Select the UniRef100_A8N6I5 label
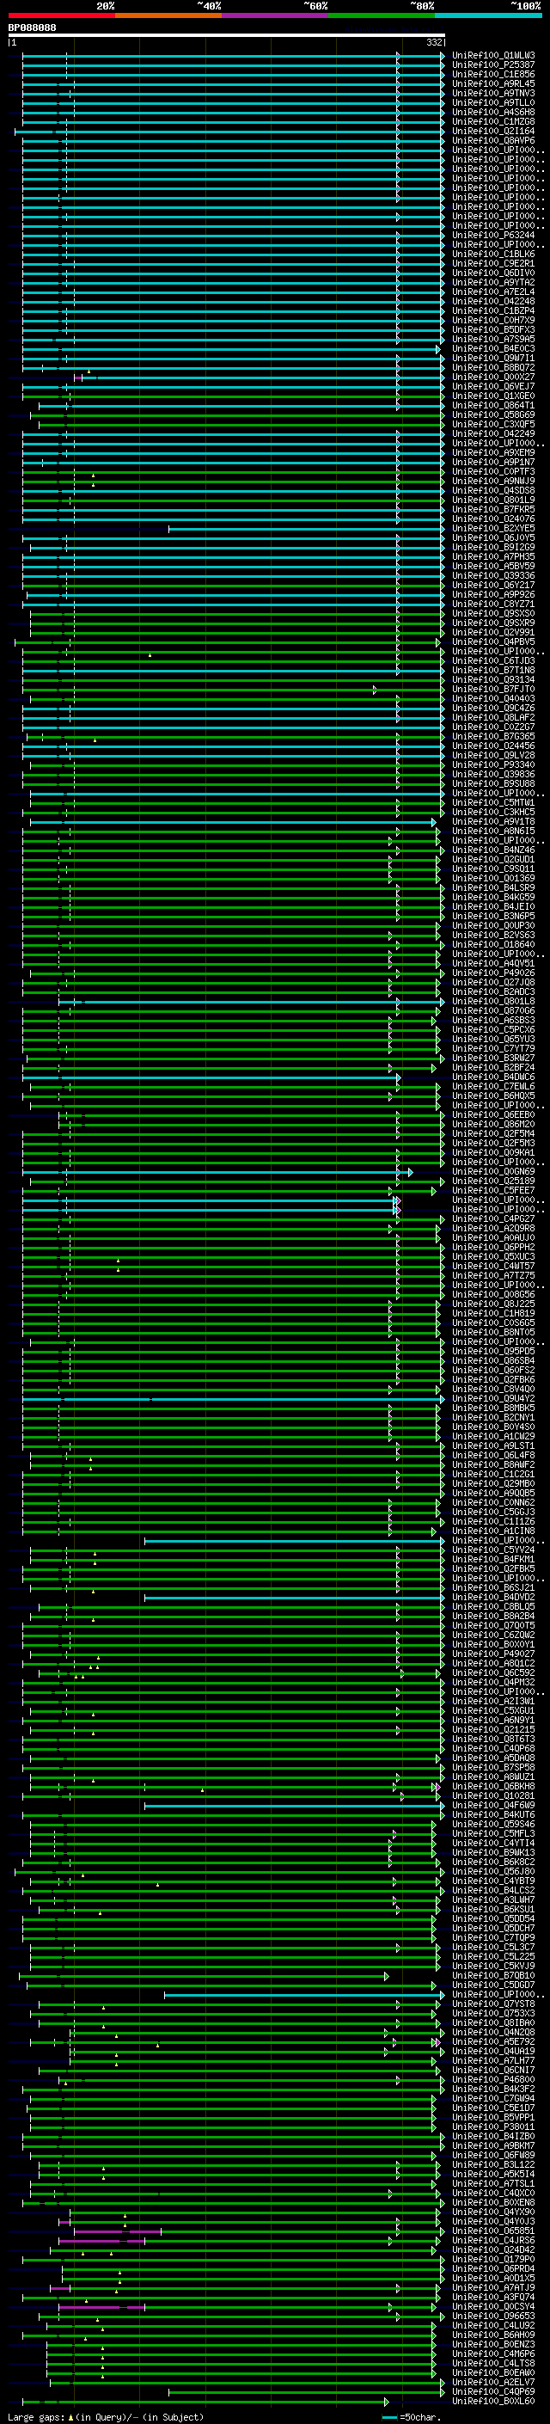Screen dimensions: 550x2424 pyautogui.click(x=493, y=831)
